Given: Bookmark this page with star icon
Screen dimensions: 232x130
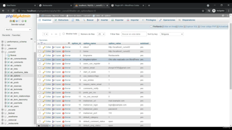Looking at the screenshot, I should [203, 11].
